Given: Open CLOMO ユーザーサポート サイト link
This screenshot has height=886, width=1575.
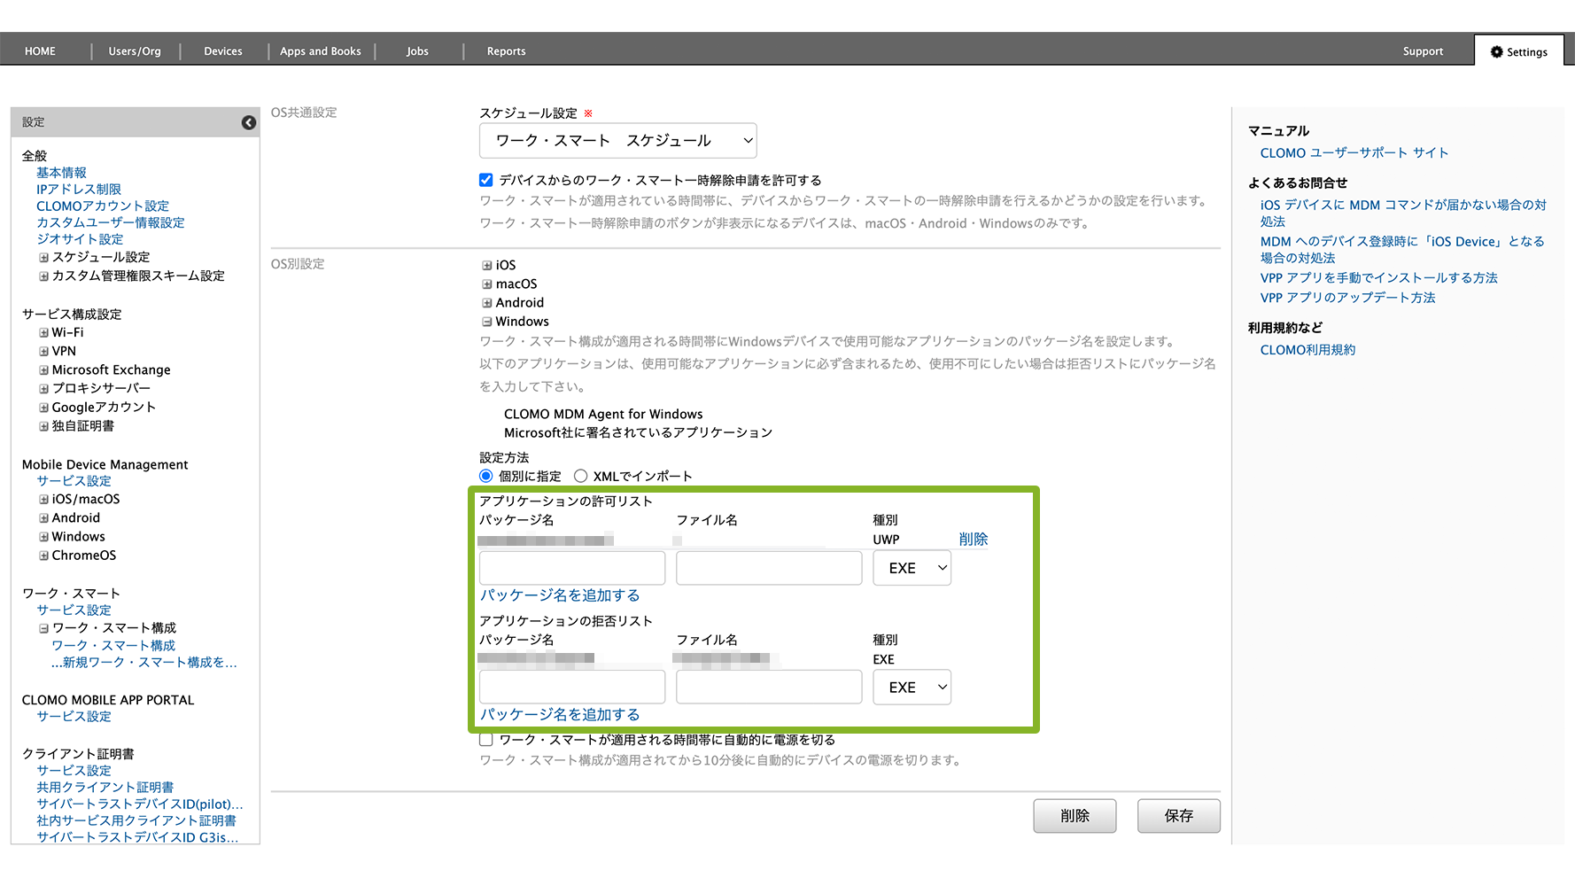Looking at the screenshot, I should coord(1354,152).
